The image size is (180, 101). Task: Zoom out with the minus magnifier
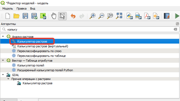pyautogui.click(x=101, y=16)
